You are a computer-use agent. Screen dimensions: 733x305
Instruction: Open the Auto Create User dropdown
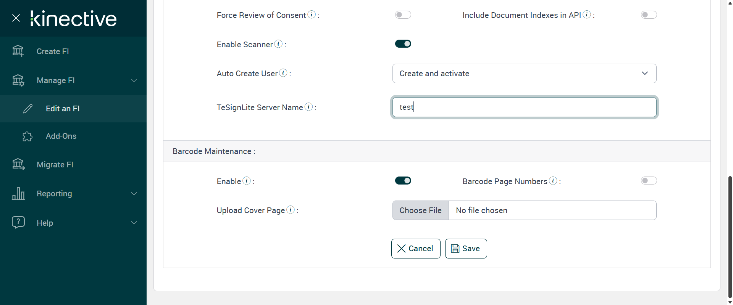[x=524, y=74]
